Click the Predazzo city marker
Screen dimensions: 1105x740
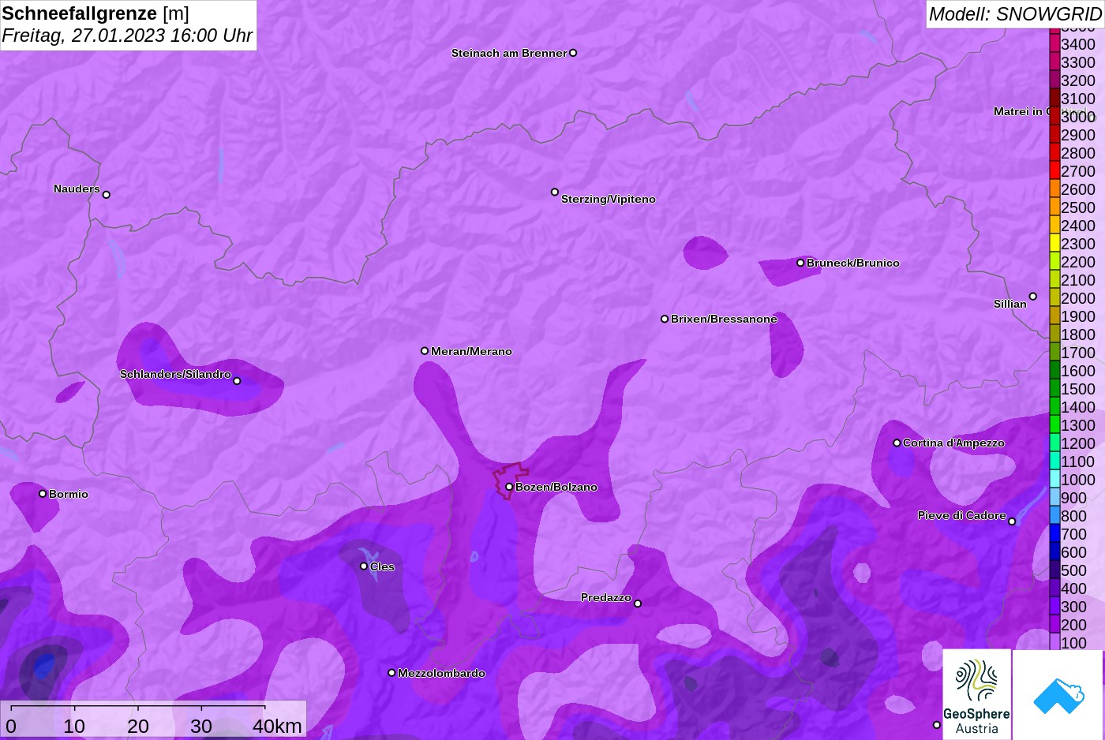coord(638,604)
